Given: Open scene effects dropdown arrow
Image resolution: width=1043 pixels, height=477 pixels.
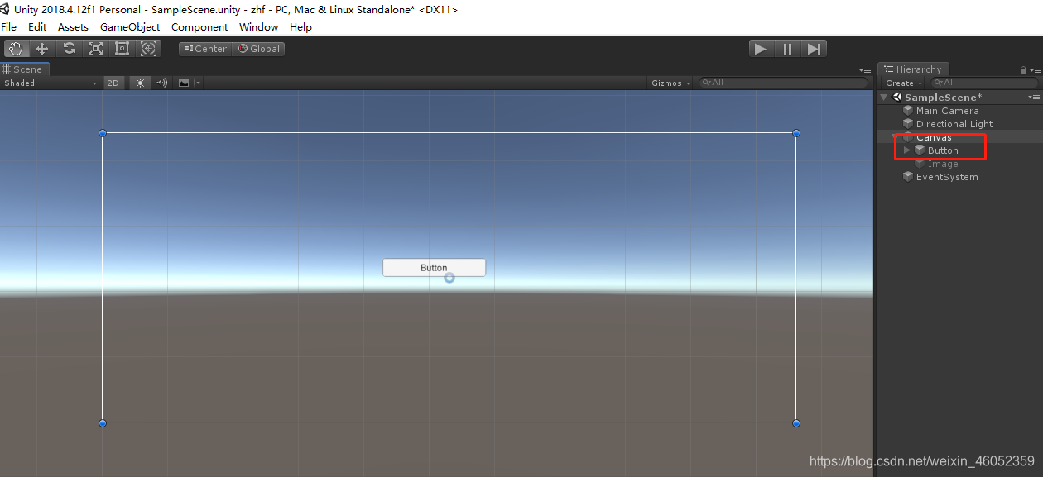Looking at the screenshot, I should click(198, 83).
